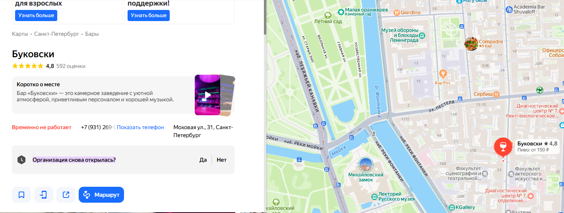564x213 pixels.
Task: Click the Летний сад park icon
Action: point(328,15)
